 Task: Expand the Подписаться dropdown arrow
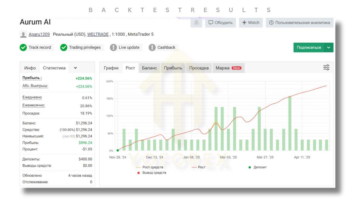pyautogui.click(x=329, y=47)
